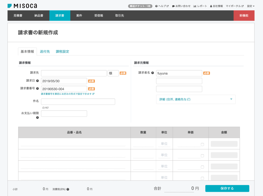Switch to the 送付先 tab

(45, 51)
